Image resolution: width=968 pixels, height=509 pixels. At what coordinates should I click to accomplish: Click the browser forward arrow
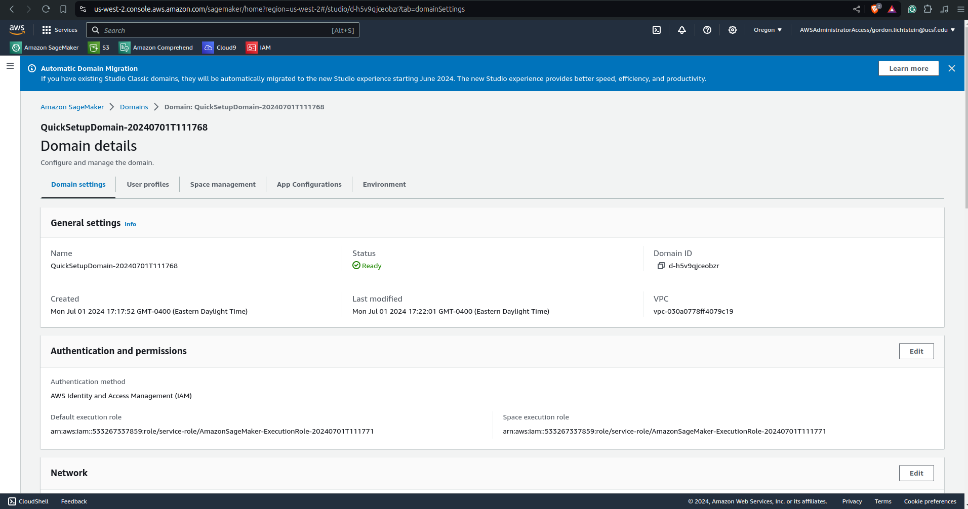coord(29,9)
